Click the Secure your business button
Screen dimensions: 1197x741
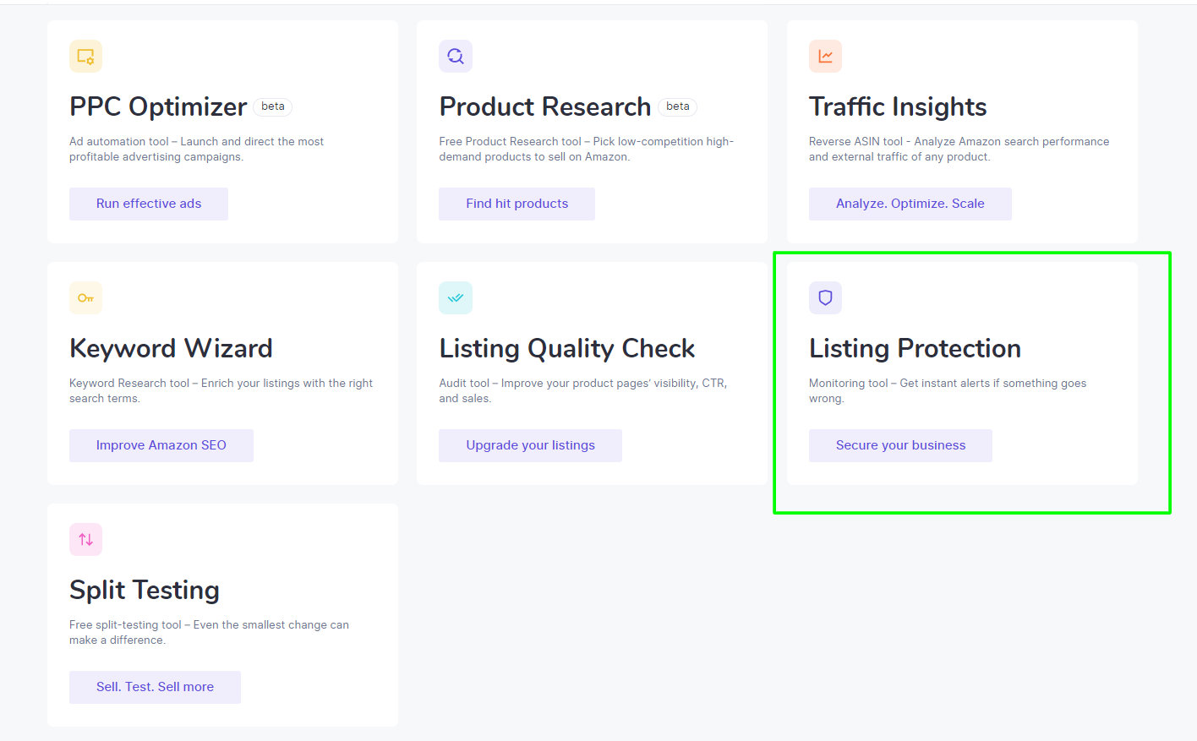[x=900, y=445]
